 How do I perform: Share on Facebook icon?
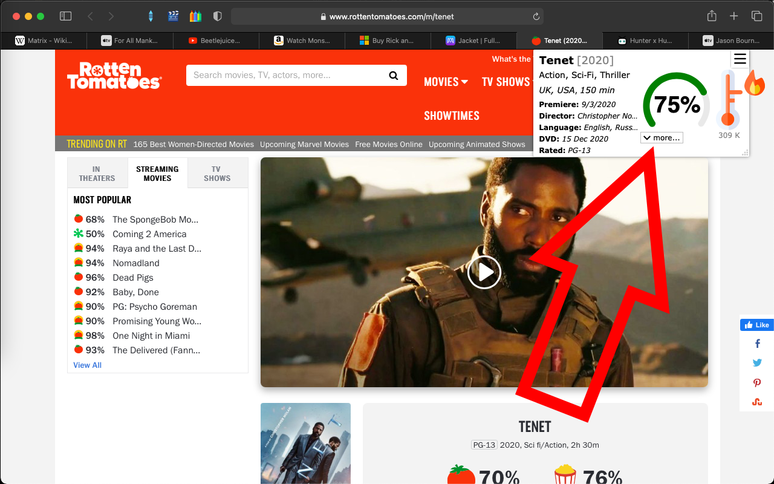pyautogui.click(x=757, y=344)
